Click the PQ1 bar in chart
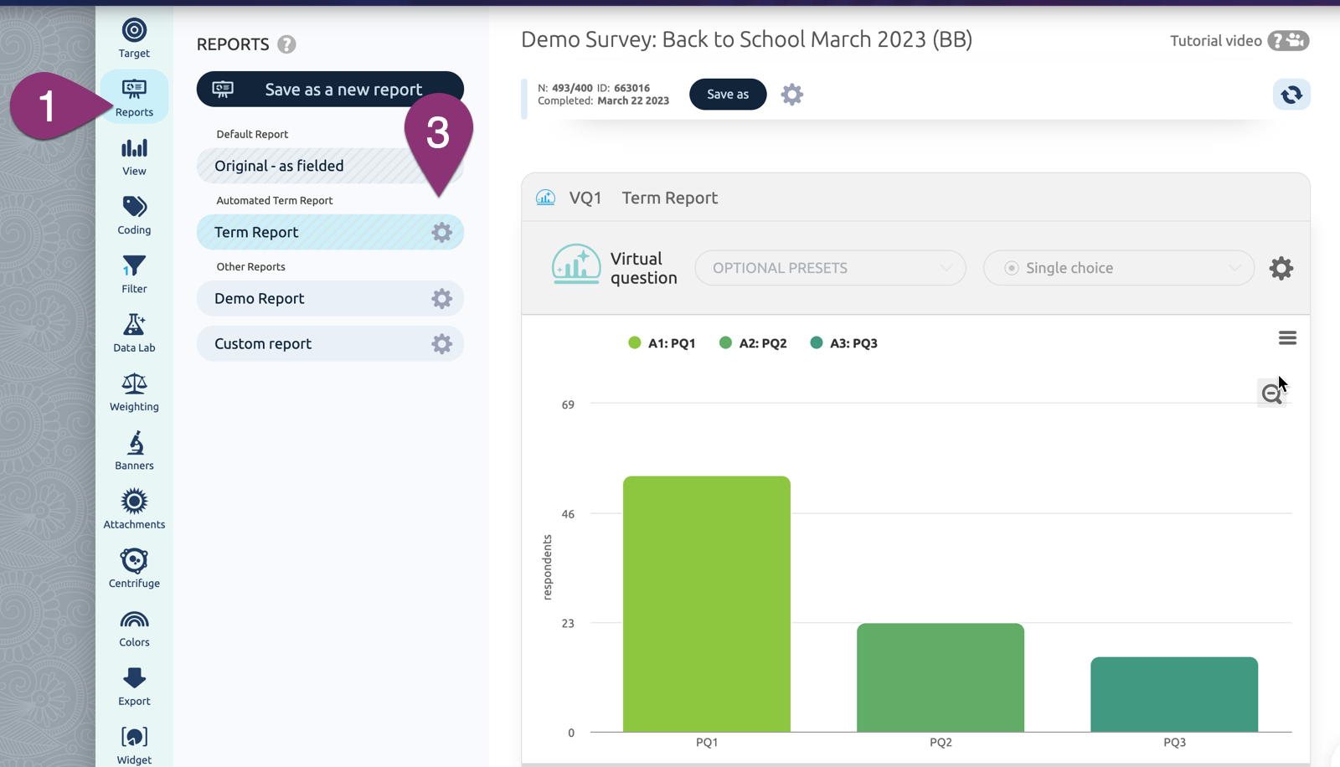 point(706,603)
